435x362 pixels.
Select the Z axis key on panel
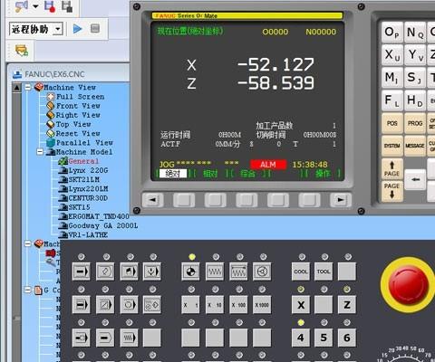pyautogui.click(x=347, y=305)
